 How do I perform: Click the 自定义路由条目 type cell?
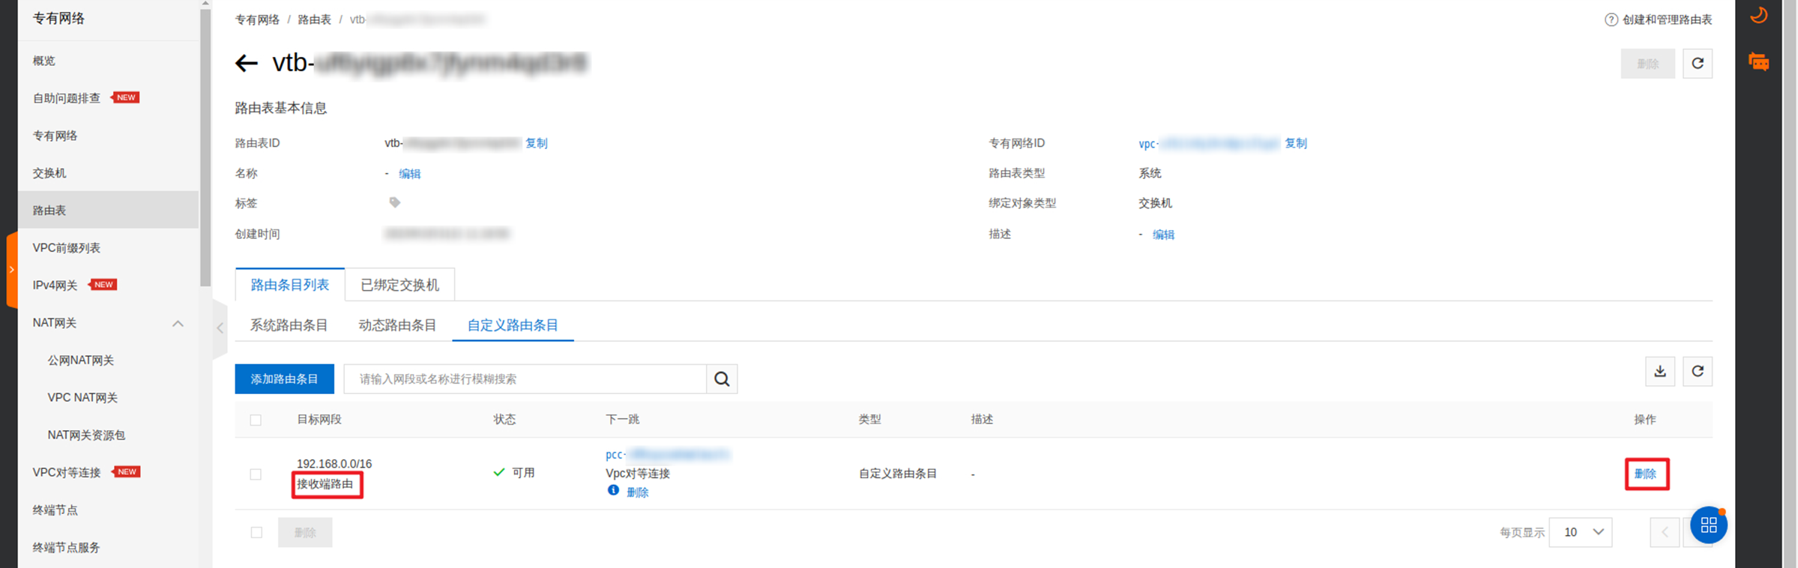(897, 474)
